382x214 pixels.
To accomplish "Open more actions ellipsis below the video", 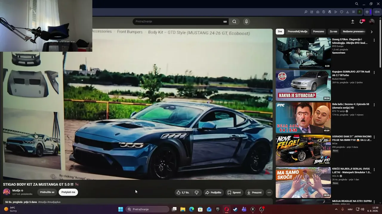I will [269, 193].
